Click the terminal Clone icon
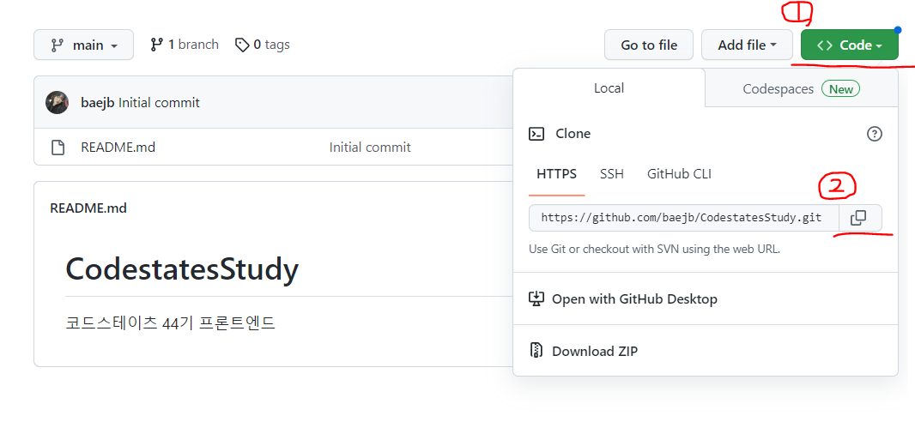Screen dimensions: 915x446 [x=536, y=134]
